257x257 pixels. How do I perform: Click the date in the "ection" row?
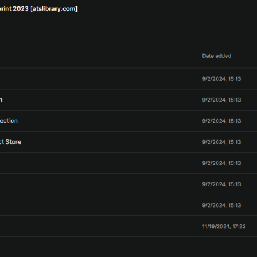click(x=222, y=121)
